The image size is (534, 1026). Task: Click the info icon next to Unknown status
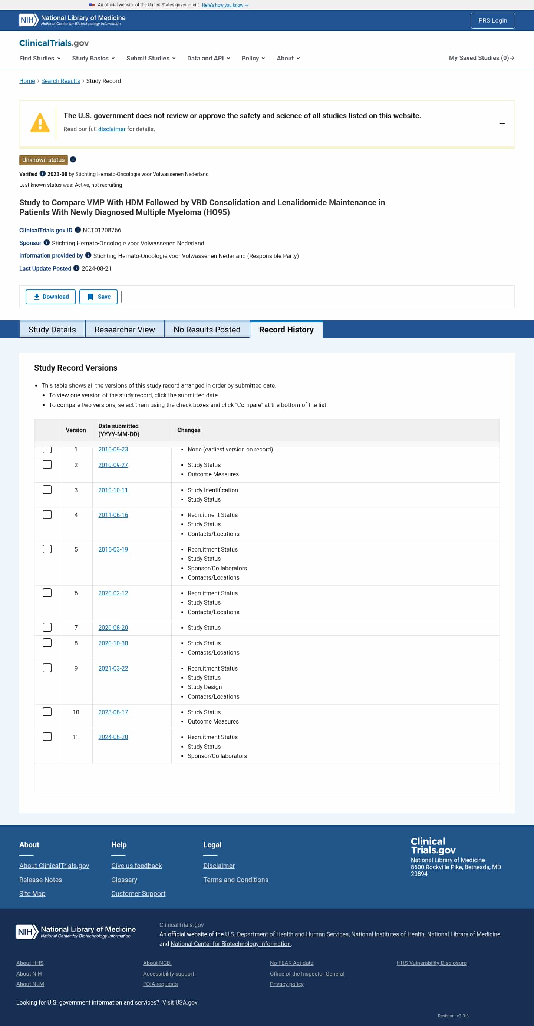[73, 160]
